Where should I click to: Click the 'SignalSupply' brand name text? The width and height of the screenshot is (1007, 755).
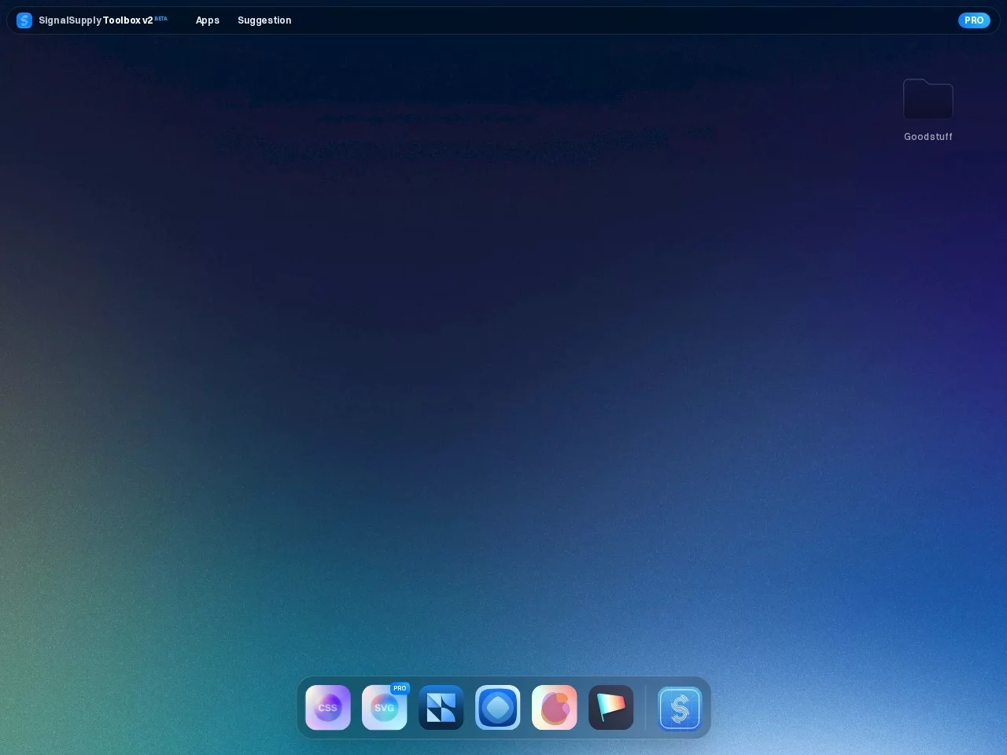70,20
